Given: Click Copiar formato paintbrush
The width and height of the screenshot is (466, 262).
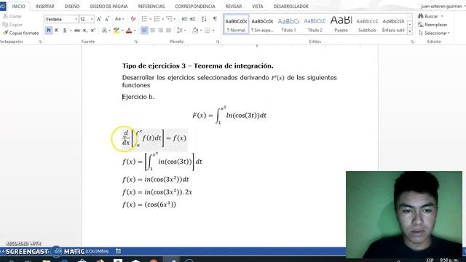Looking at the screenshot, I should point(21,33).
